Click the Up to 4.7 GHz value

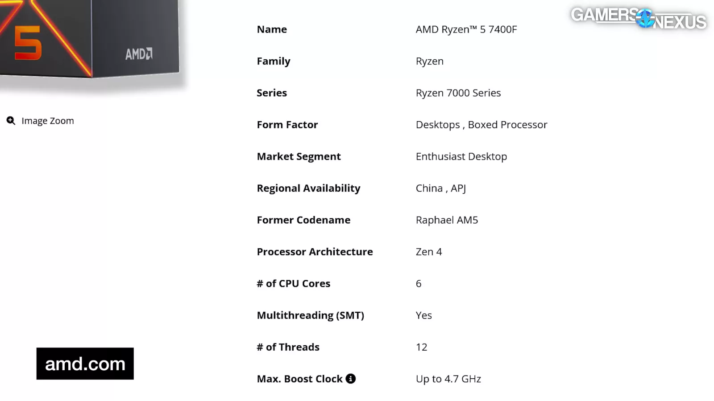[448, 379]
